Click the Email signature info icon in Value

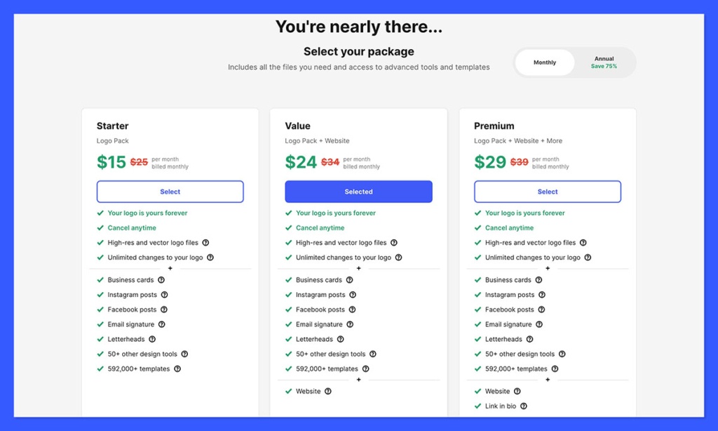[x=351, y=324]
